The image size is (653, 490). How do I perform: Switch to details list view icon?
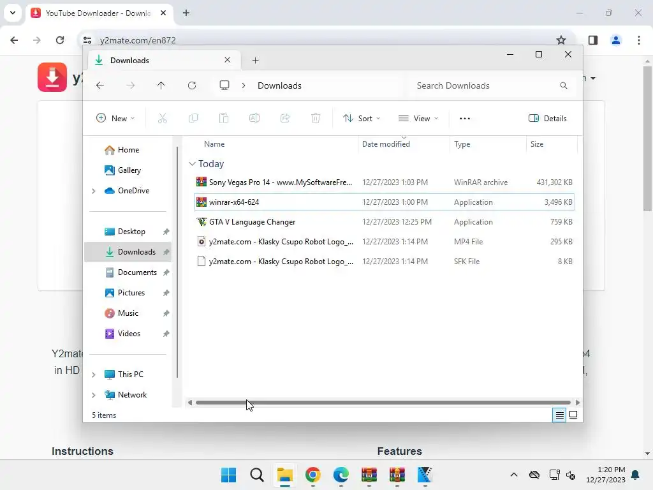pyautogui.click(x=559, y=415)
